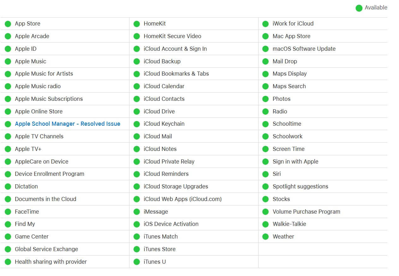Click the iCloud Private Relay row
The width and height of the screenshot is (399, 276).
click(169, 162)
